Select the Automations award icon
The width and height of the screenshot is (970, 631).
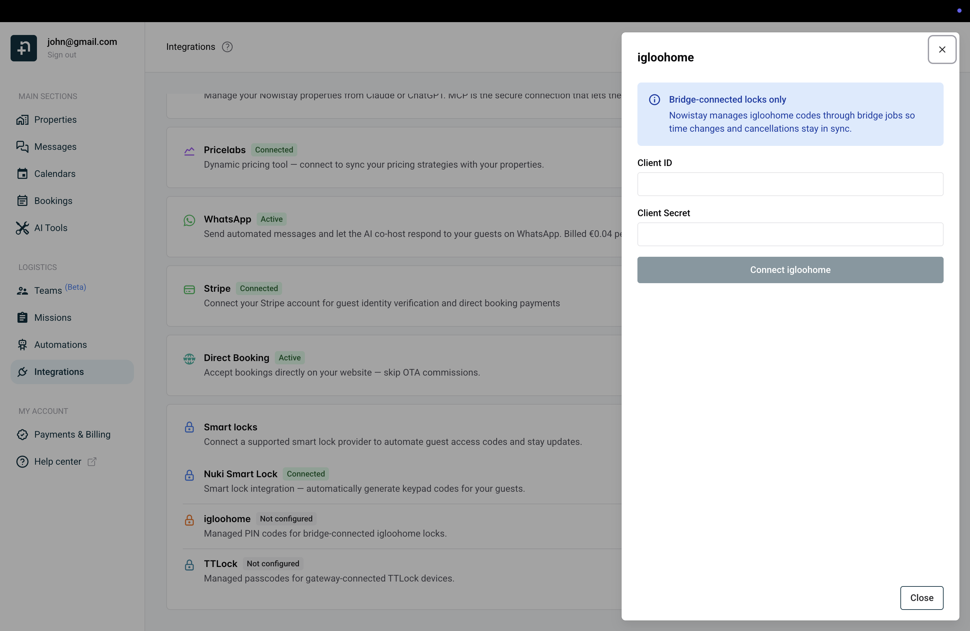click(x=23, y=345)
